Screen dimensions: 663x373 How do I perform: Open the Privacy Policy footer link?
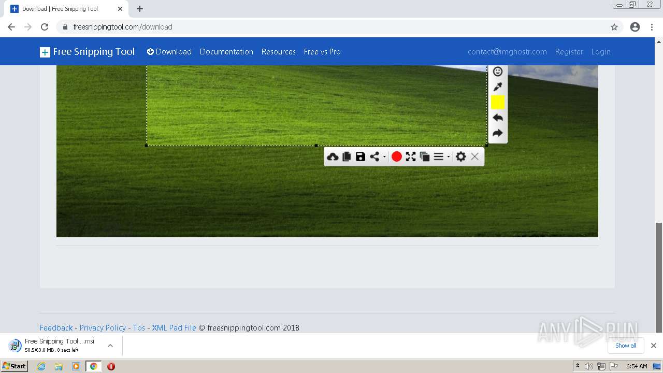(103, 327)
